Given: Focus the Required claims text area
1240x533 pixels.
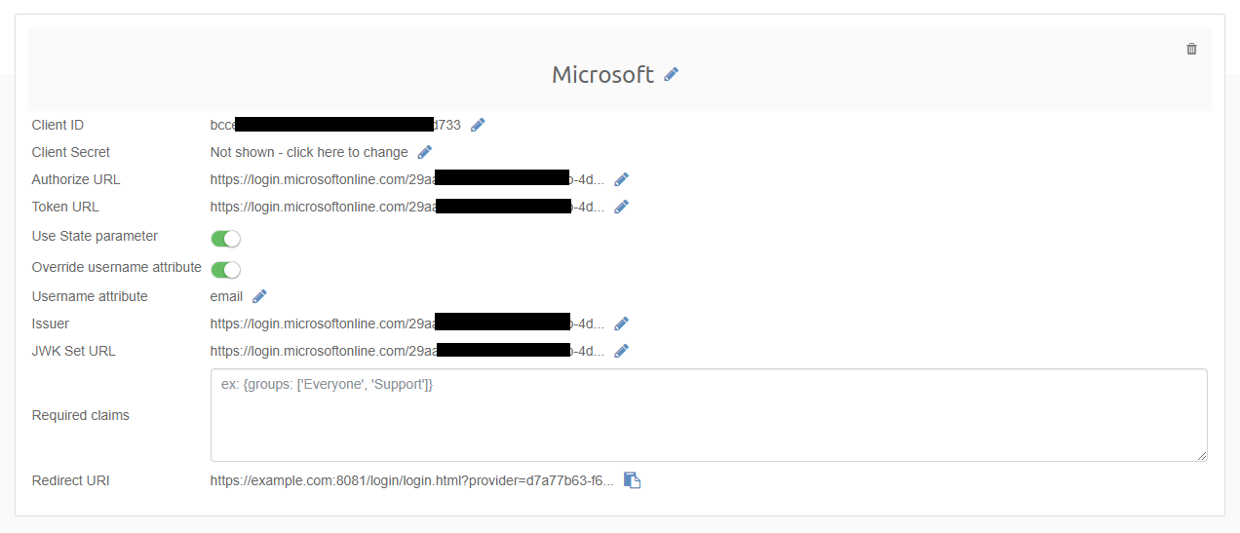Looking at the screenshot, I should pos(708,415).
